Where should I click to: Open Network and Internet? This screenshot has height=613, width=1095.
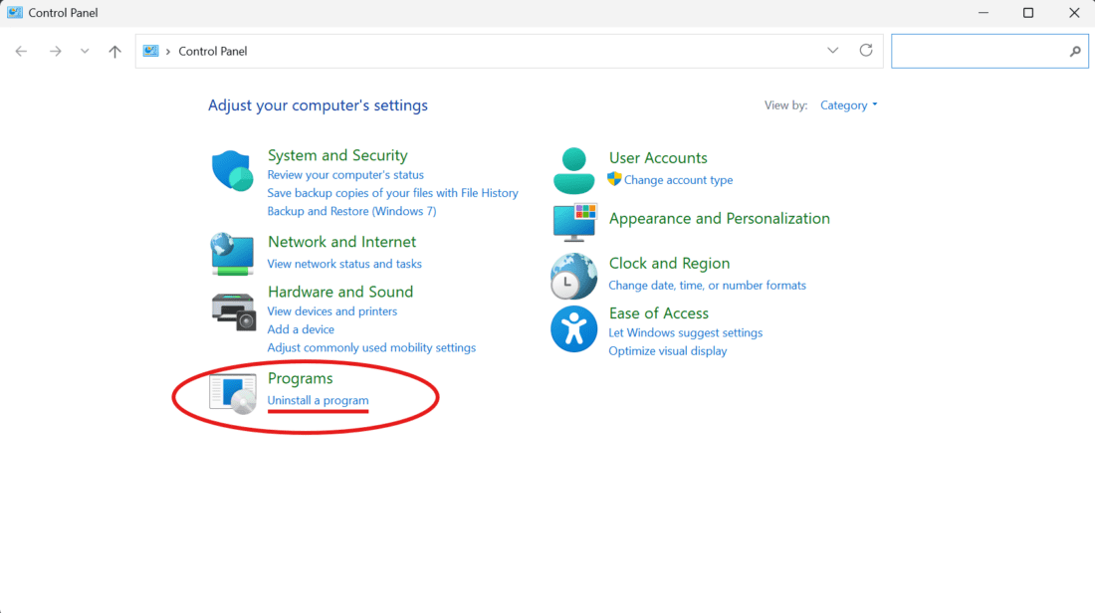tap(341, 242)
